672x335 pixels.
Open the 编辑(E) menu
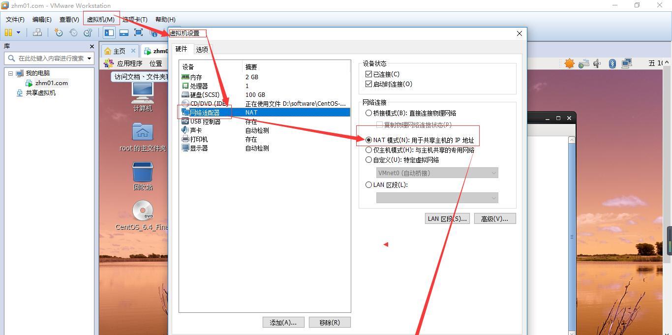pyautogui.click(x=42, y=19)
